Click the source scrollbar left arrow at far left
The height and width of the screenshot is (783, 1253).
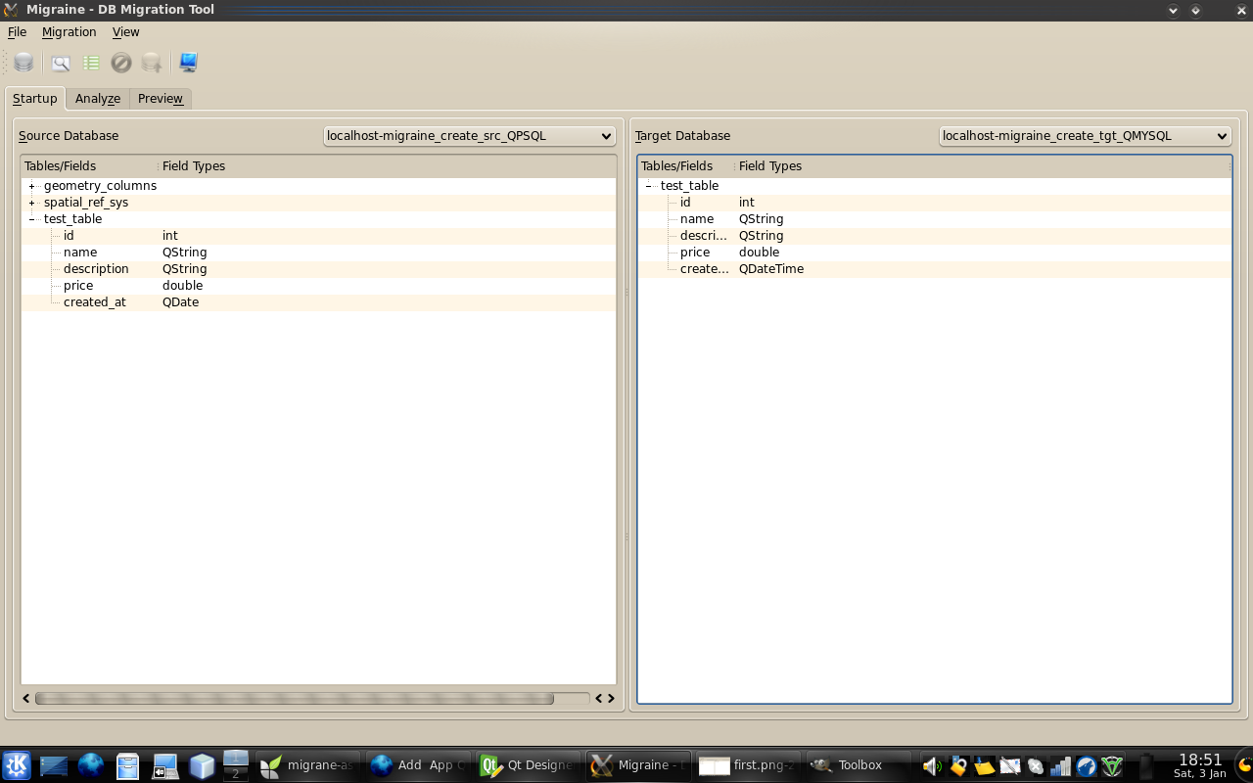coord(26,699)
